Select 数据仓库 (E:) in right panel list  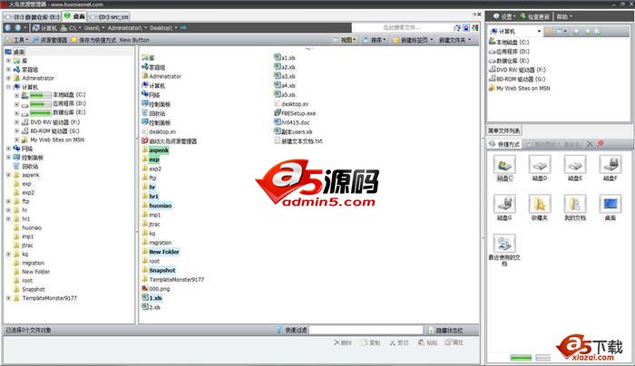point(509,61)
